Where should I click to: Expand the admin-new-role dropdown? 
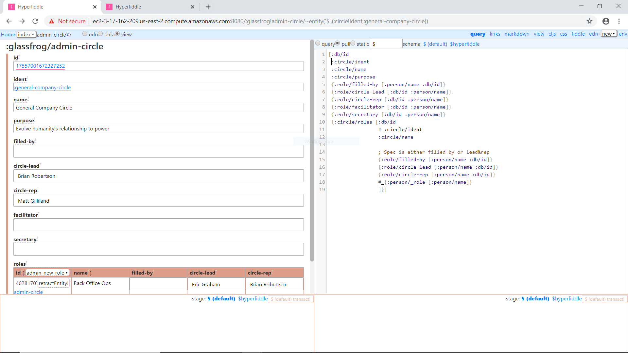click(x=47, y=273)
